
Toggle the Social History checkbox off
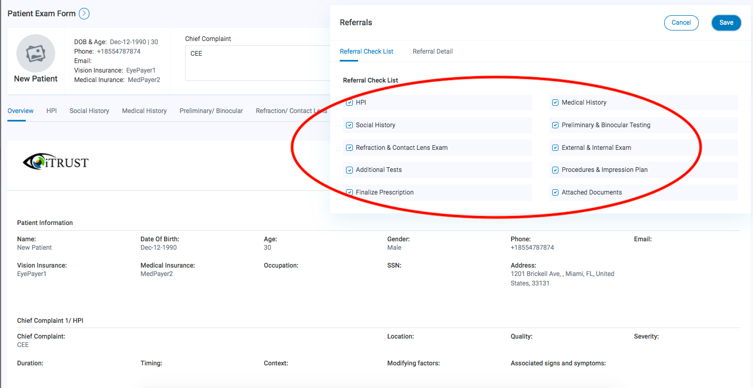click(x=349, y=125)
